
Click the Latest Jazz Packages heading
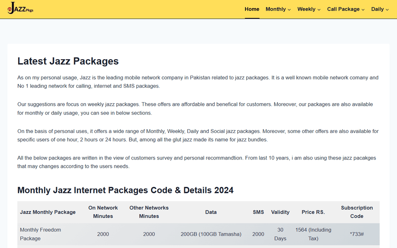[x=68, y=61]
